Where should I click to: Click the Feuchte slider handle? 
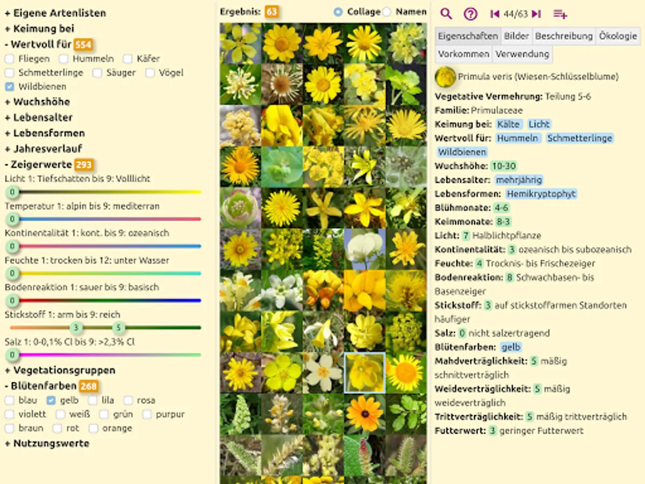(12, 273)
